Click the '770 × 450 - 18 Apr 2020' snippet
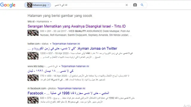This screenshot has width=191, height=107. (x=54, y=76)
